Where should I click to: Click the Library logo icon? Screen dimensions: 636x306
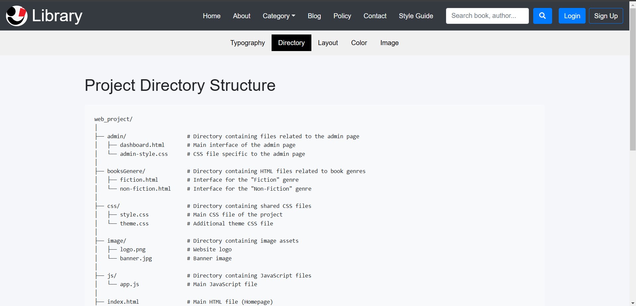(x=17, y=16)
